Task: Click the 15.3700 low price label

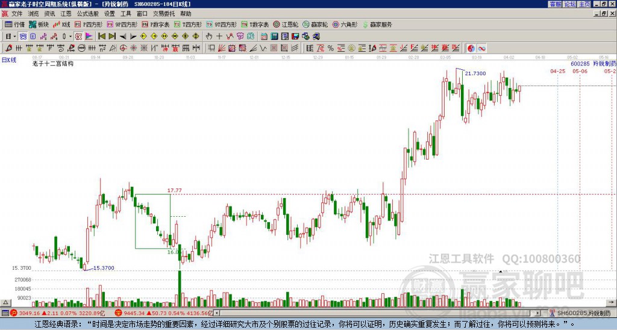Action: (x=104, y=268)
